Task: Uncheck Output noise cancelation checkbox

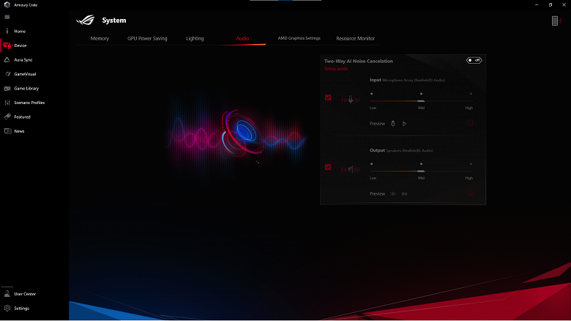Action: pos(328,167)
